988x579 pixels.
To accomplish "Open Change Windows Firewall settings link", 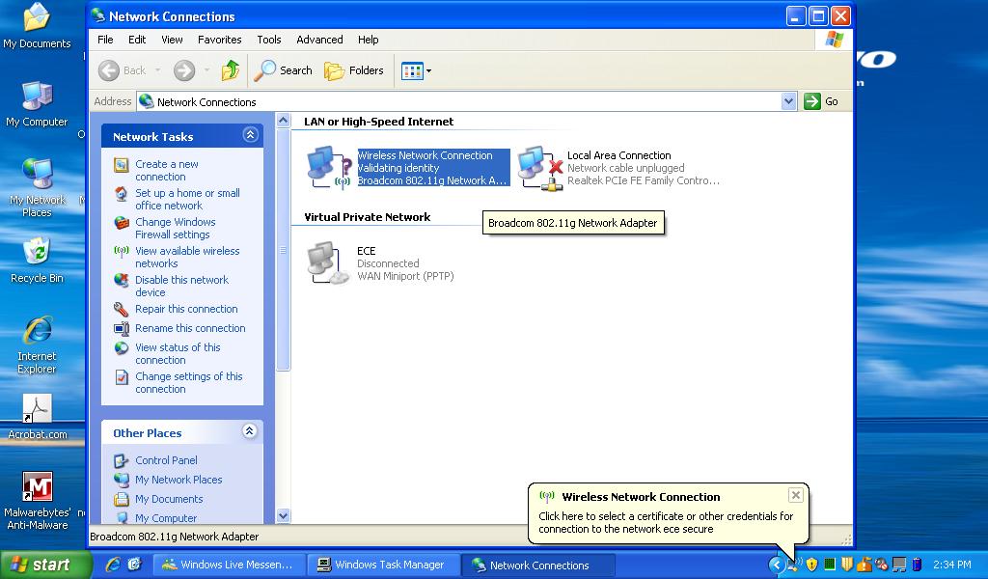I will [176, 228].
